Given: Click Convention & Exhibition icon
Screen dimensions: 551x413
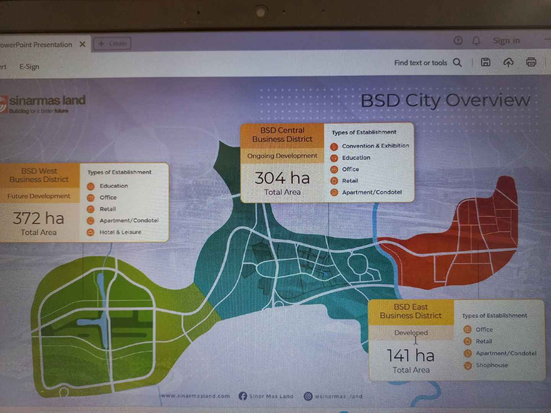Looking at the screenshot, I should (x=334, y=146).
